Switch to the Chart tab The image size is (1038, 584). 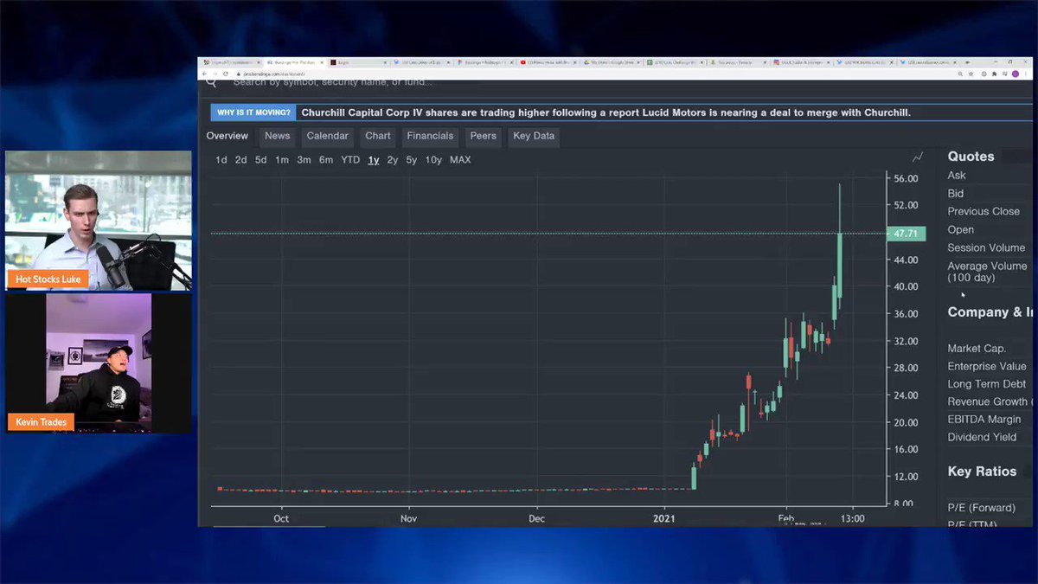378,136
